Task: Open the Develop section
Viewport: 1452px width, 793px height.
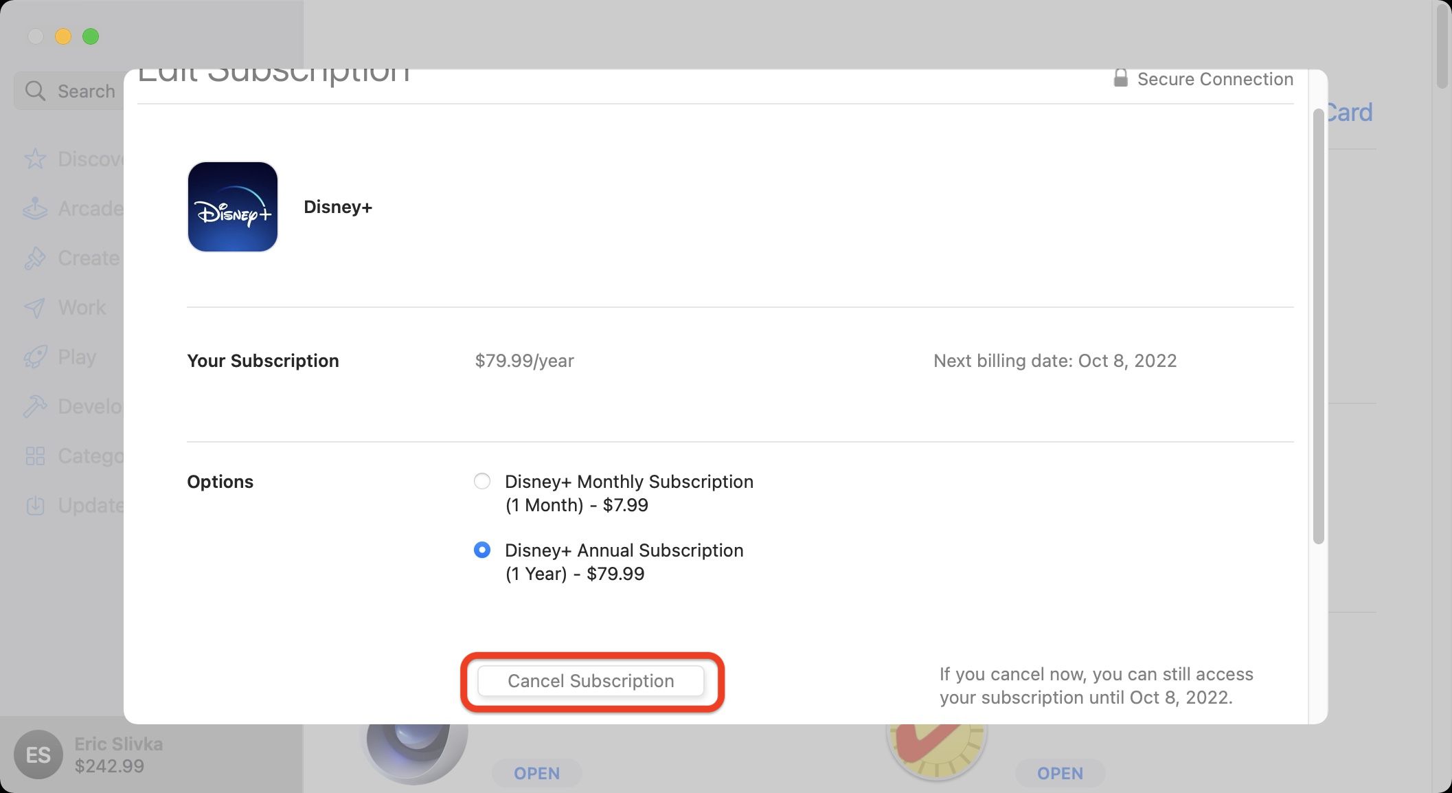Action: coord(76,406)
